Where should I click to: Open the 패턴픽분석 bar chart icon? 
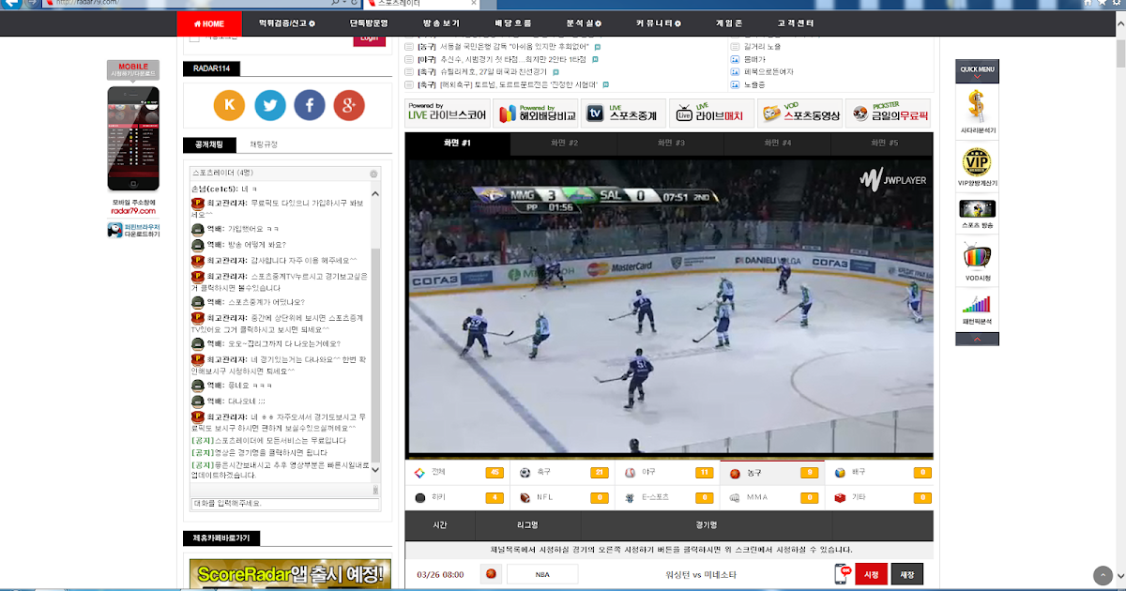tap(977, 304)
